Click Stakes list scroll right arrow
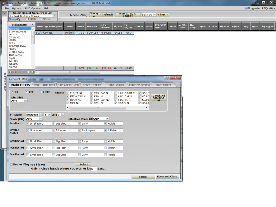 [x=147, y=108]
